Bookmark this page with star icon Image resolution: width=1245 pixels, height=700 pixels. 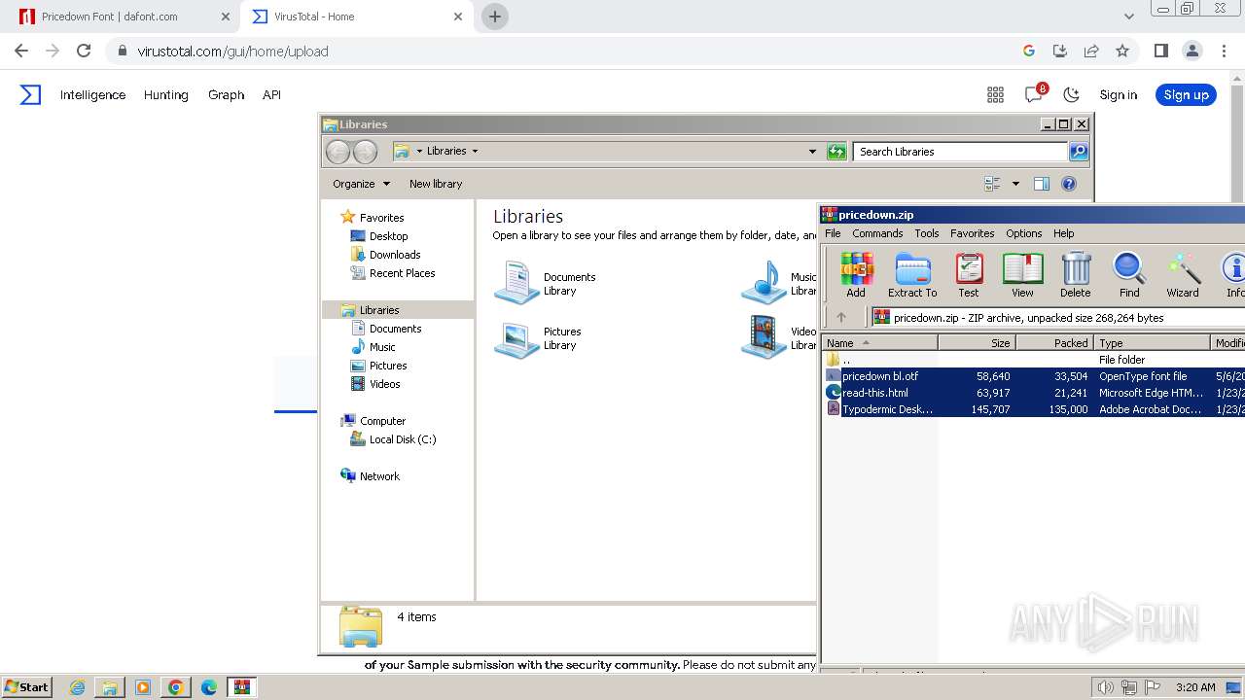1122,51
